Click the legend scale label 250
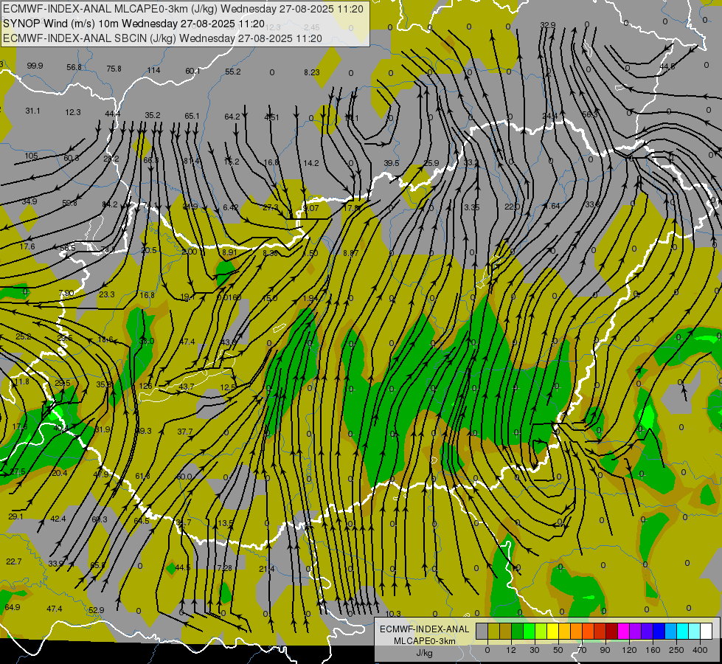The width and height of the screenshot is (722, 664). pyautogui.click(x=676, y=650)
